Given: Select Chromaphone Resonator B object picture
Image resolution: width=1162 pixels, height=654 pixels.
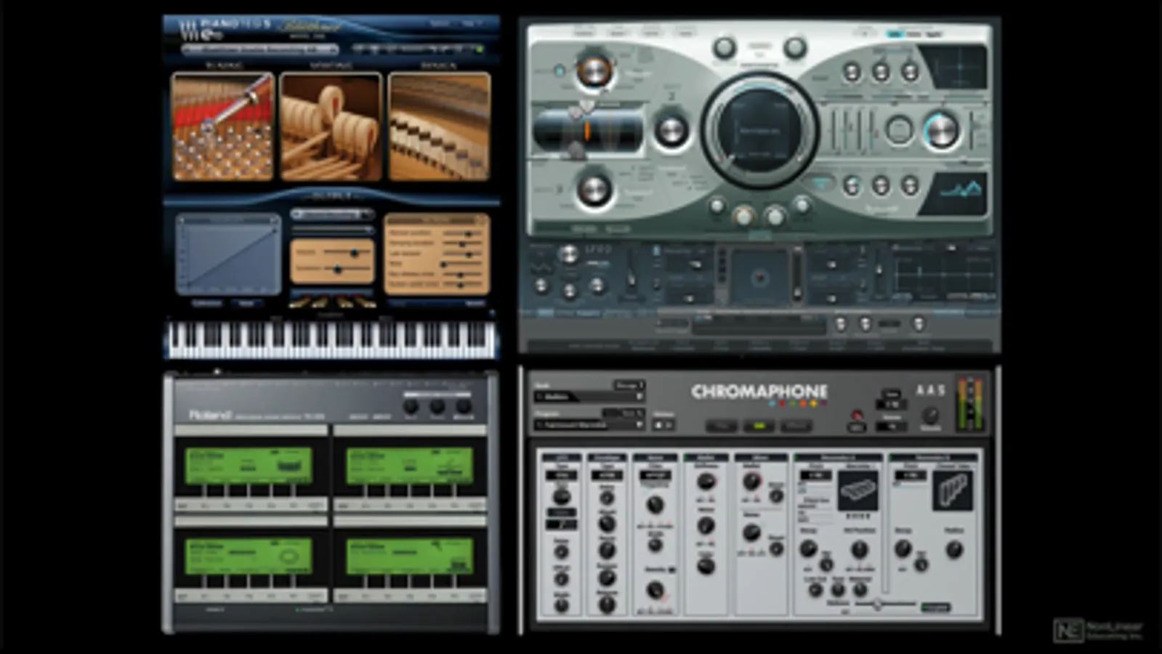Looking at the screenshot, I should 952,491.
